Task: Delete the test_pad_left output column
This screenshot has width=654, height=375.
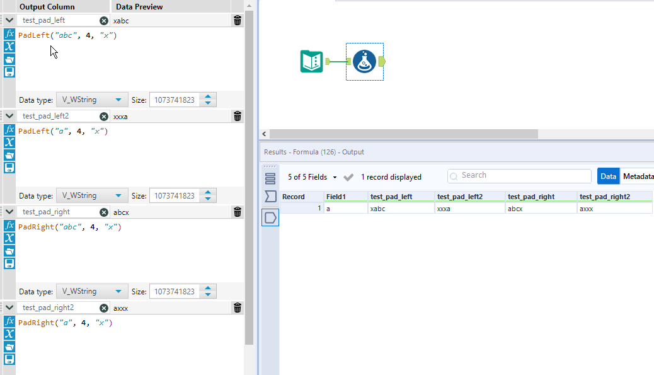Action: point(237,20)
